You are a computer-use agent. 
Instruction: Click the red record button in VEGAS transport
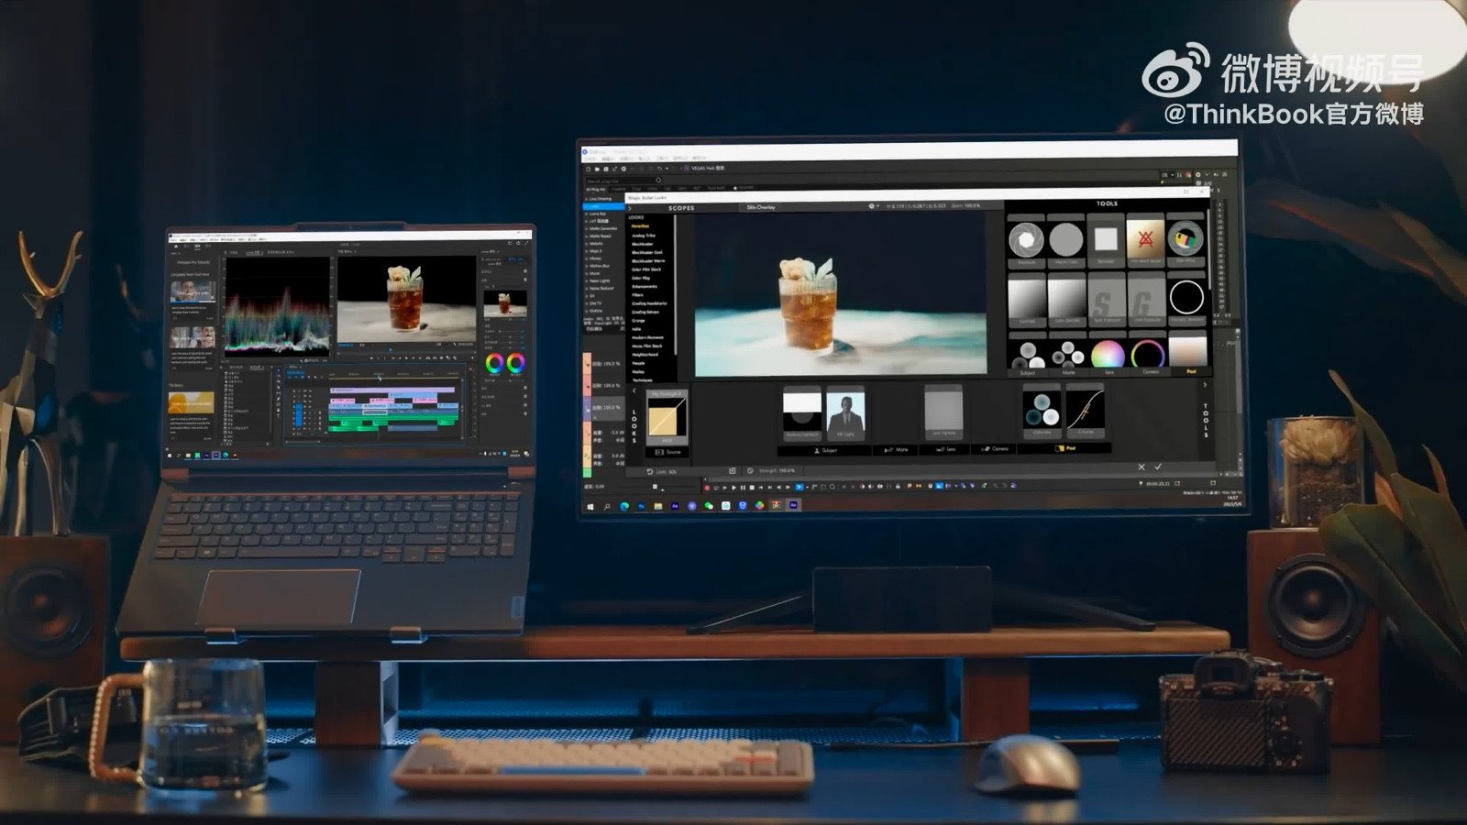click(x=708, y=488)
